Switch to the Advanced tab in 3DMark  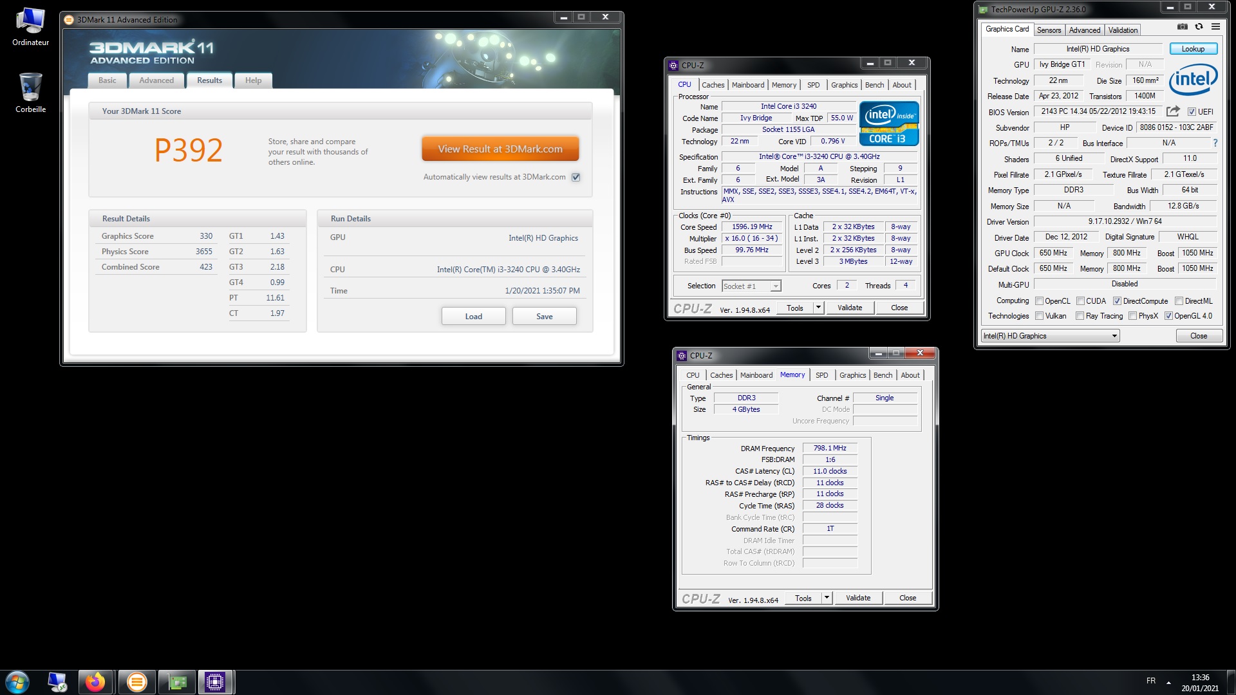156,80
